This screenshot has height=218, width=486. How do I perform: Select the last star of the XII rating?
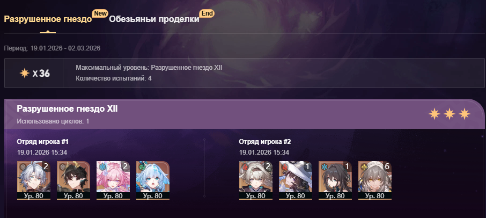tap(465, 114)
